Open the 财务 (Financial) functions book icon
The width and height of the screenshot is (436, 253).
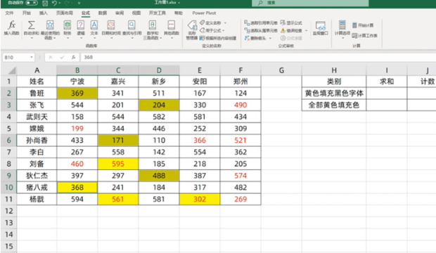coord(68,25)
